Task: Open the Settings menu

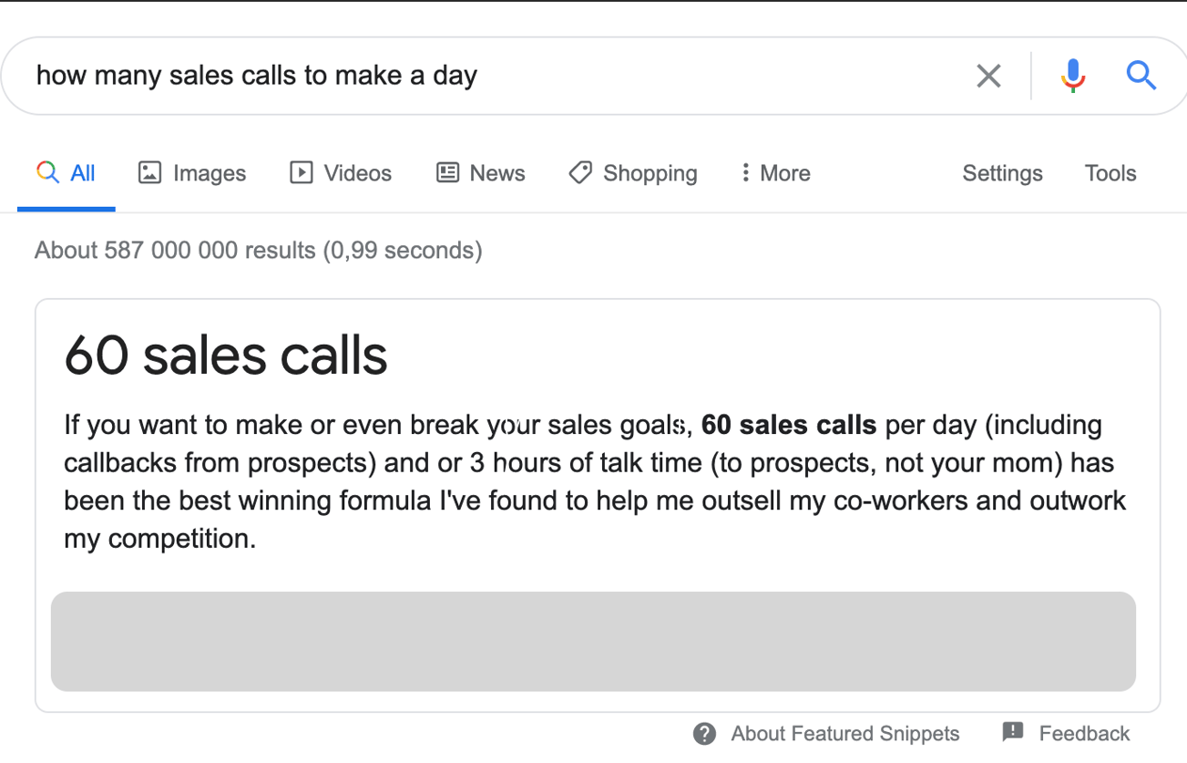Action: point(1002,172)
